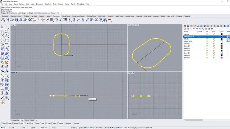Click the layer panel horizontal scrollbar
The width and height of the screenshot is (230, 129).
[x=194, y=120]
